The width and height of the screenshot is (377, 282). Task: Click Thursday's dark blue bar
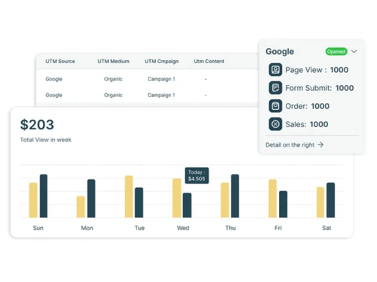click(x=235, y=196)
